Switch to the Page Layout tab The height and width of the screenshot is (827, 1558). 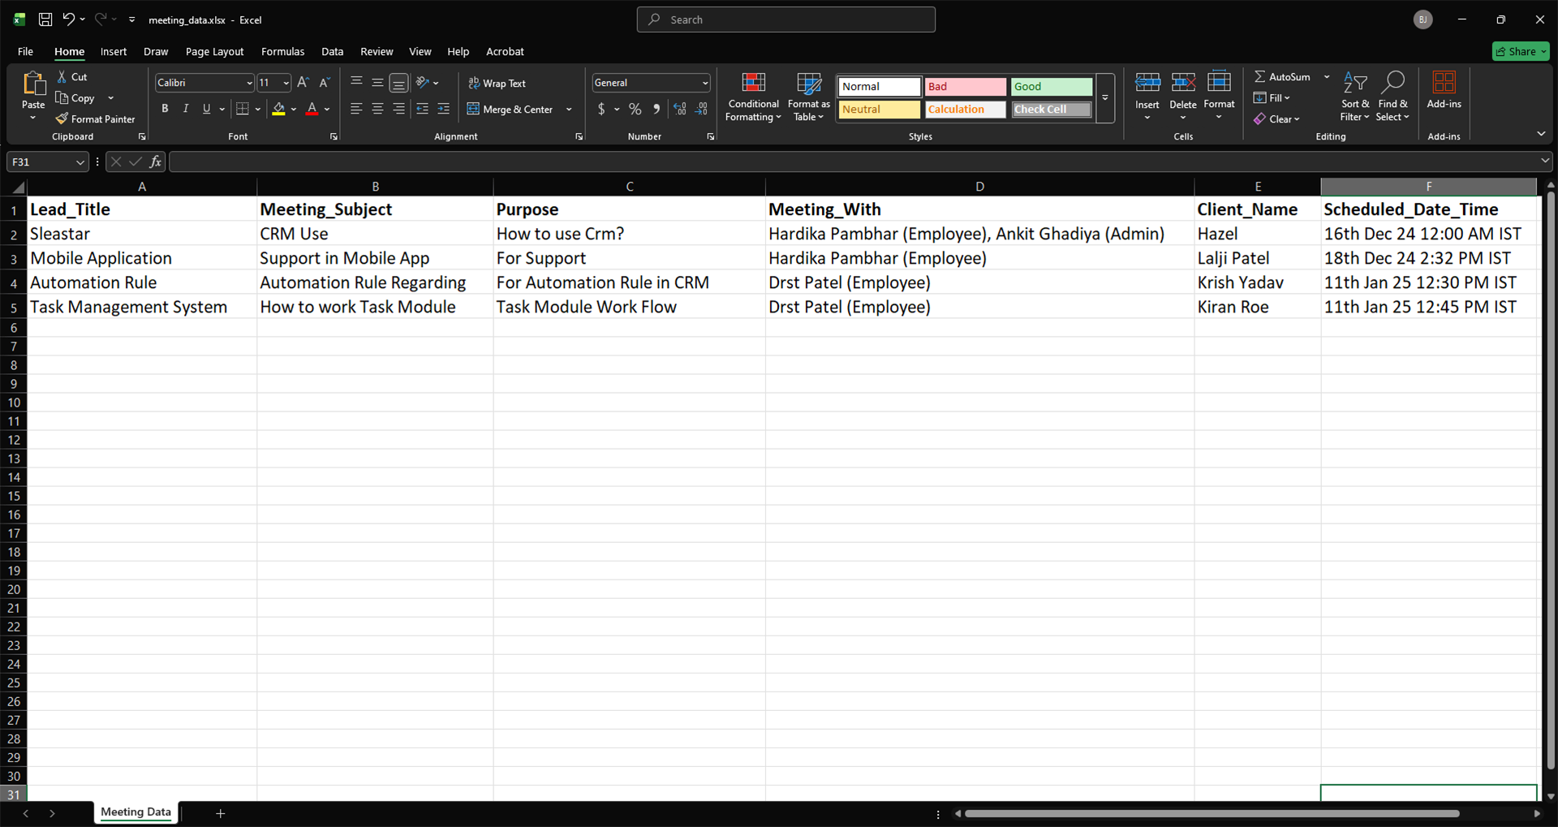214,51
